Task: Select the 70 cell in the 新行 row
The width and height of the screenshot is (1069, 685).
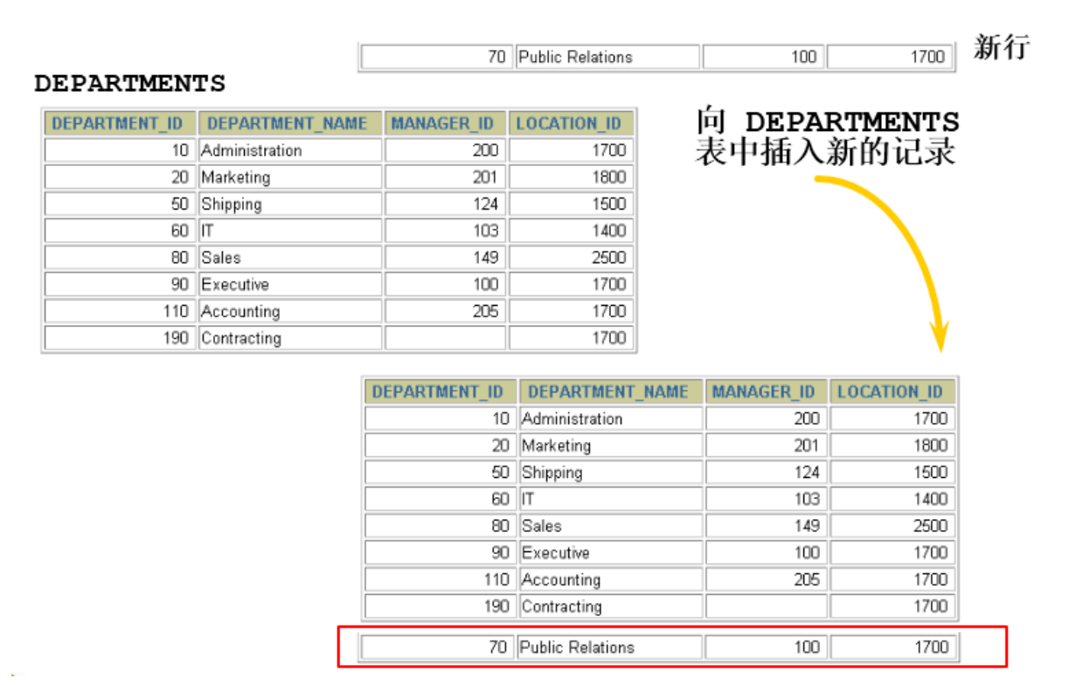Action: (435, 57)
